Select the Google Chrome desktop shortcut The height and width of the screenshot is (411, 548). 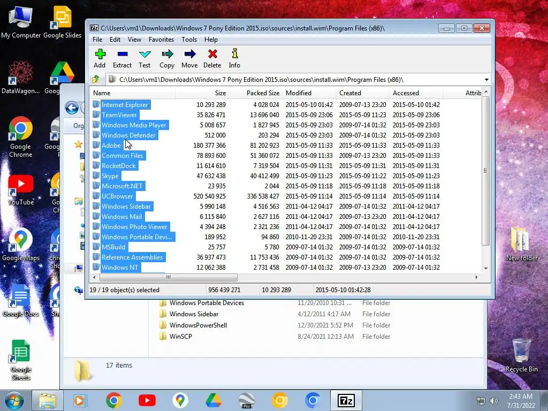21,137
